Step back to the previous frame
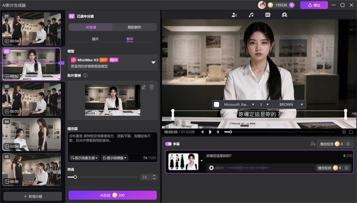Viewport: 357px width, 203px height. coord(202,132)
